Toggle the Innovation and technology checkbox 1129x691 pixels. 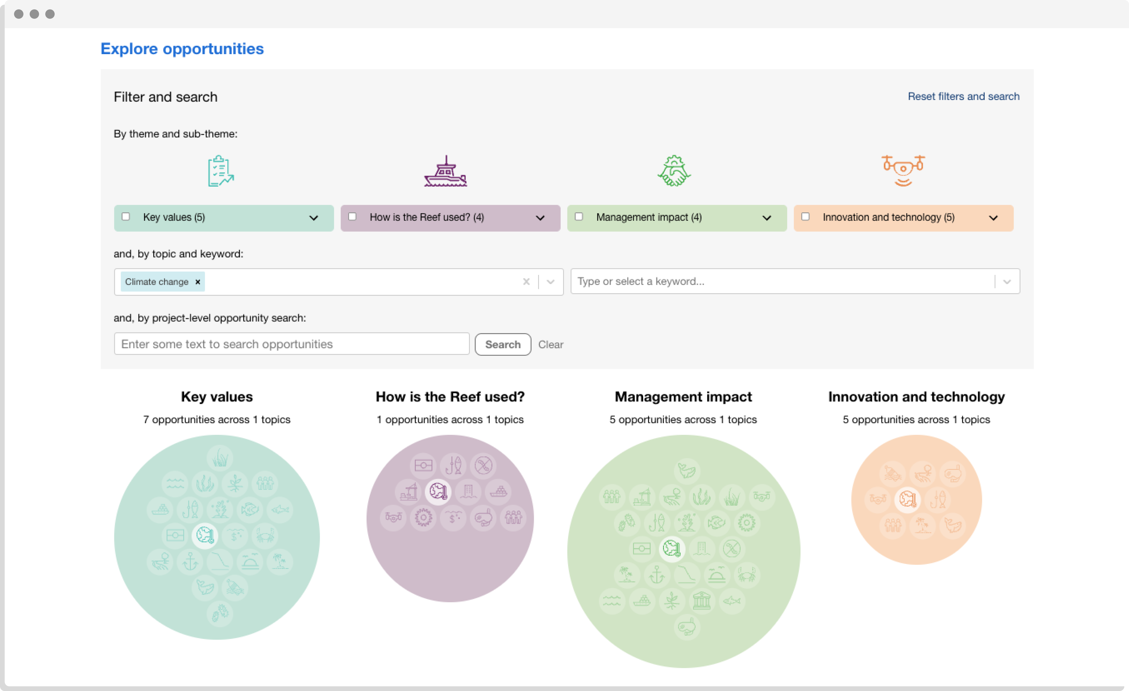point(805,217)
